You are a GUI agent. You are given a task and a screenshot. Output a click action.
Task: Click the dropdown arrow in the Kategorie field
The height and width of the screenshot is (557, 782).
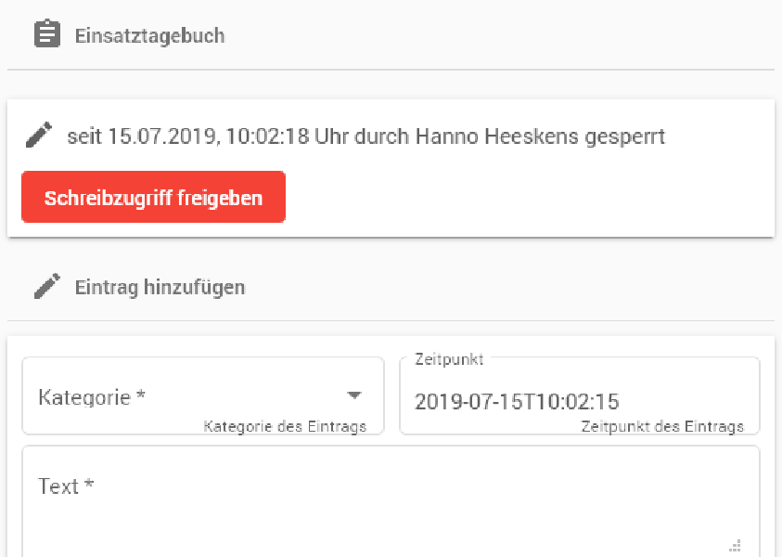353,395
